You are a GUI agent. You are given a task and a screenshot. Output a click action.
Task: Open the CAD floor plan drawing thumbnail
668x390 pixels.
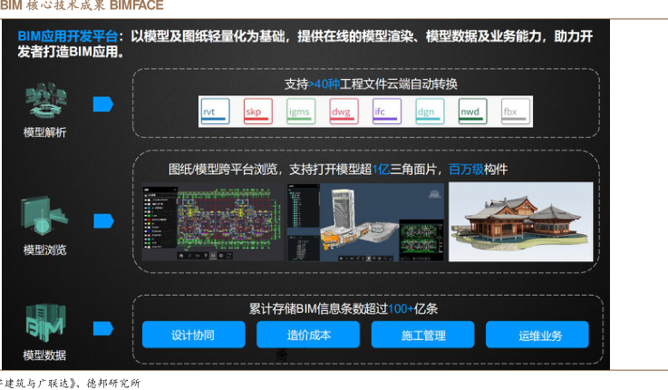(x=211, y=222)
